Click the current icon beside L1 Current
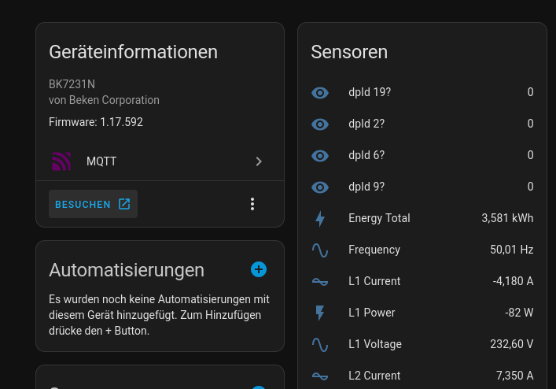Image resolution: width=556 pixels, height=389 pixels. click(320, 282)
